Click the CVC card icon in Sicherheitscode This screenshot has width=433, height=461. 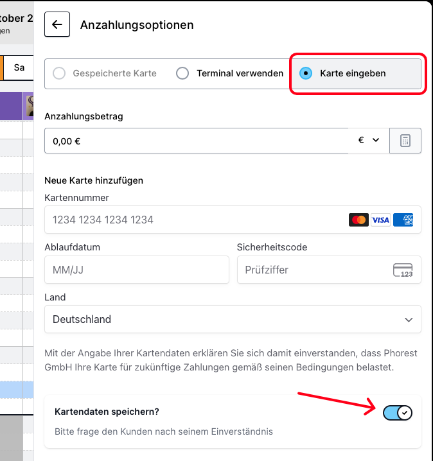[x=403, y=270]
